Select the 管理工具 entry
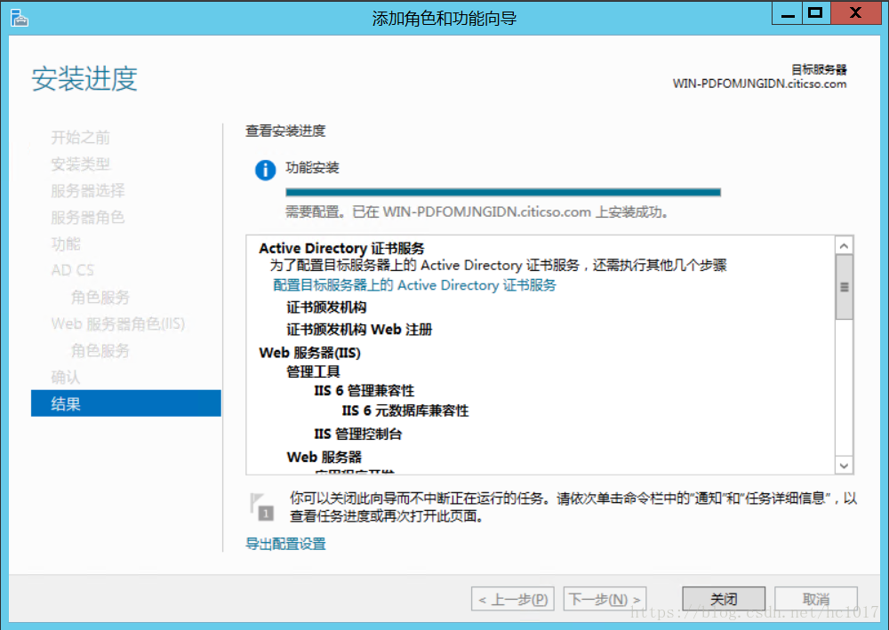The width and height of the screenshot is (889, 630). (313, 371)
